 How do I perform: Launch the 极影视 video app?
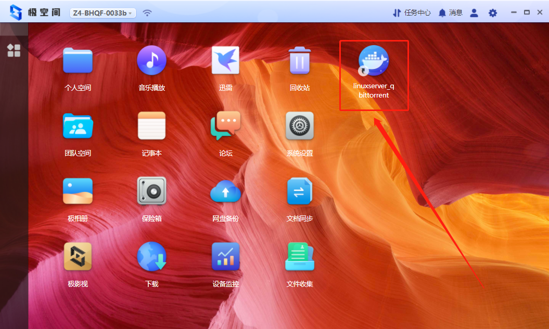click(78, 257)
